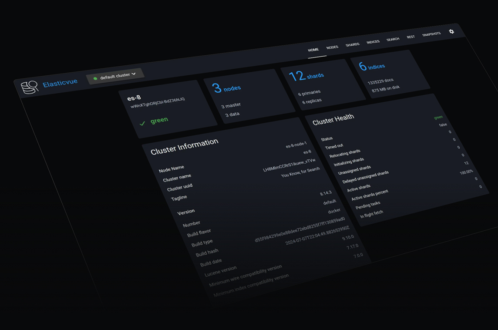Click the Build date label

coord(211,263)
